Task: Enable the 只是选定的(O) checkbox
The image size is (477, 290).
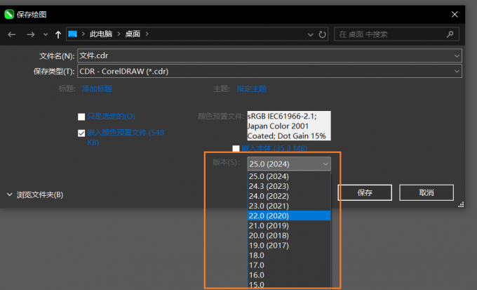Action: coord(81,117)
